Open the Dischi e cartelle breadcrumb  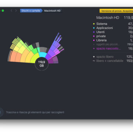tap(31, 11)
